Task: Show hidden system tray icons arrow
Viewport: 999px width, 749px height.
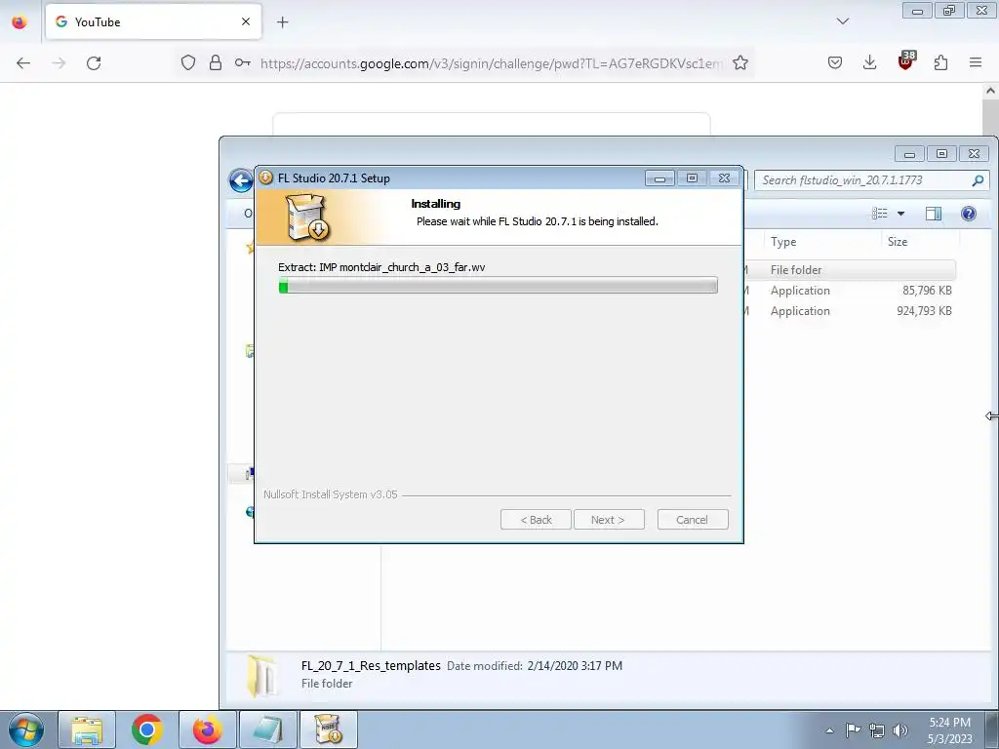Action: coord(829,730)
